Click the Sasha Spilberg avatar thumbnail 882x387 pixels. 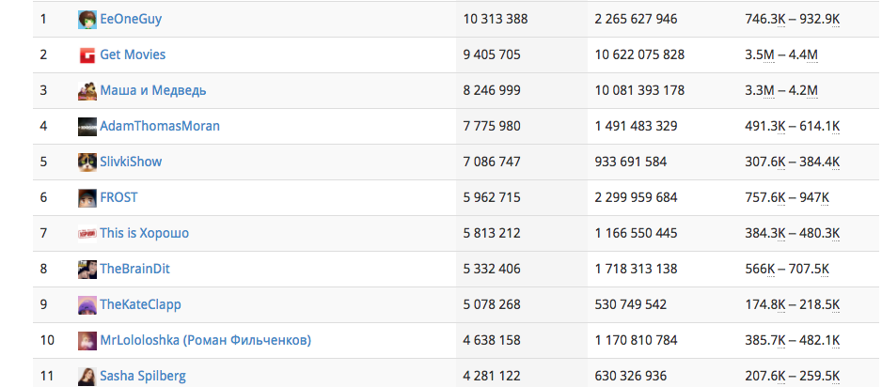(x=87, y=376)
